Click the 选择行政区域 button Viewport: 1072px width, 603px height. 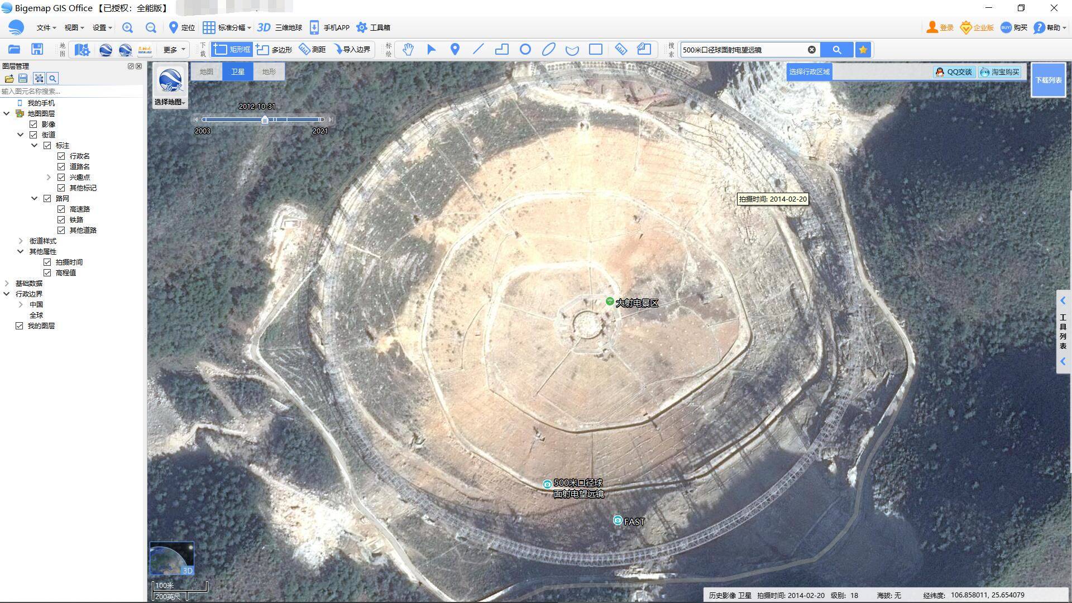point(809,72)
